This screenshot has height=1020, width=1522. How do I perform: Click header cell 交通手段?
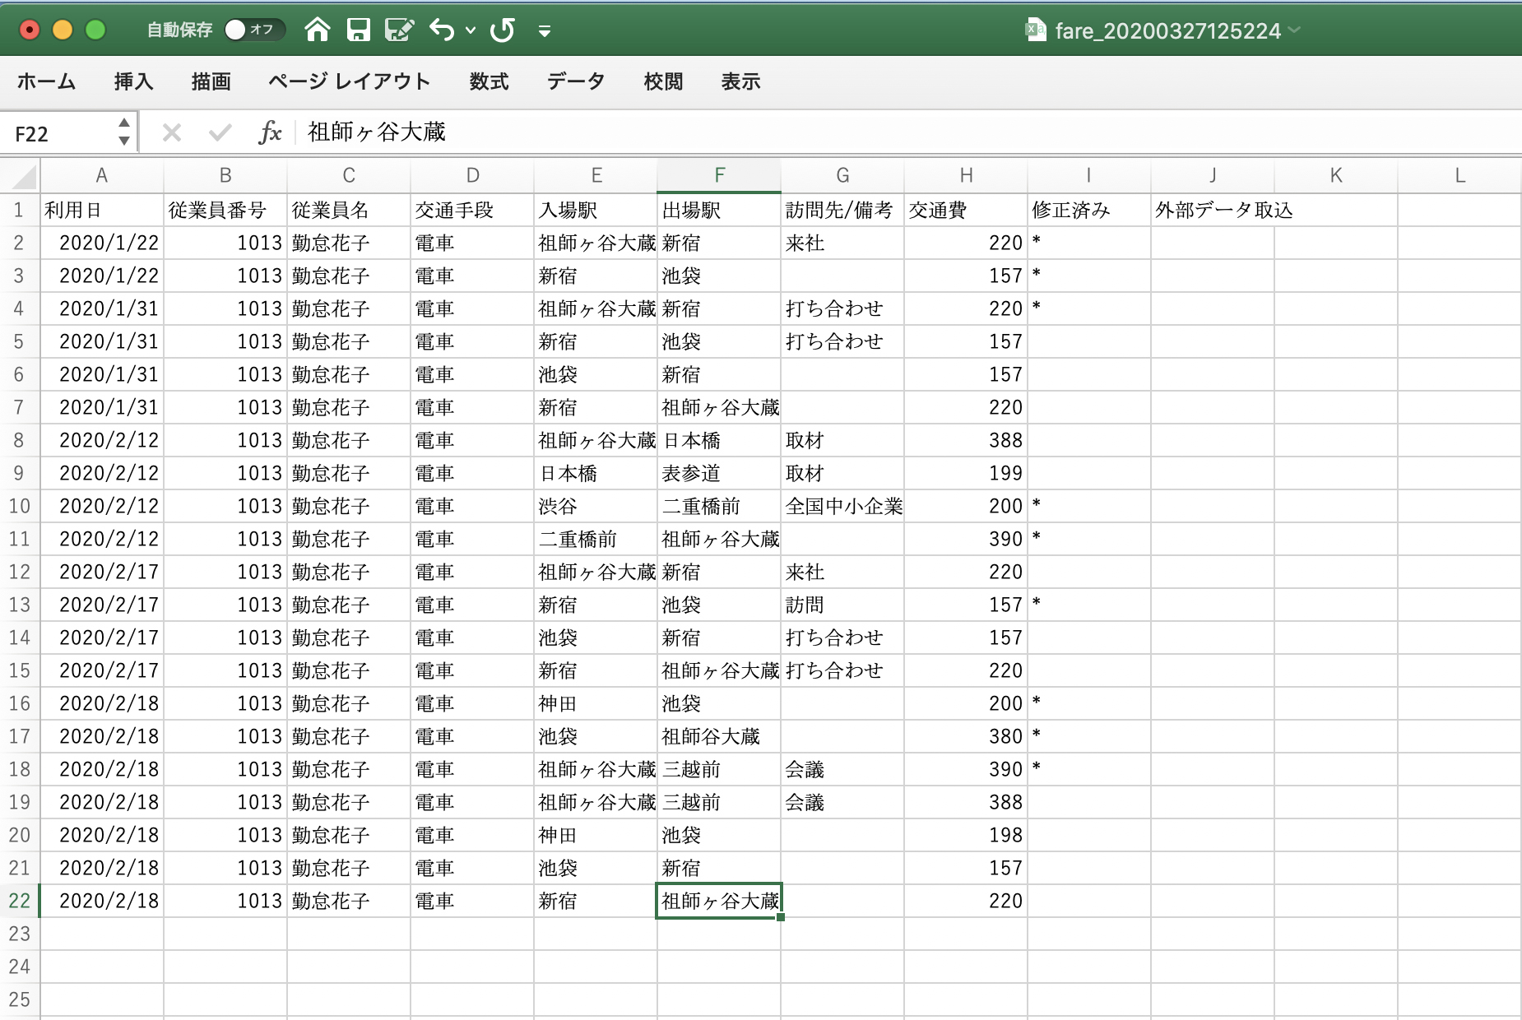472,210
